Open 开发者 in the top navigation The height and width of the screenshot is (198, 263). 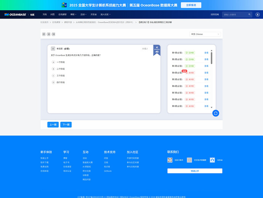tap(94, 14)
